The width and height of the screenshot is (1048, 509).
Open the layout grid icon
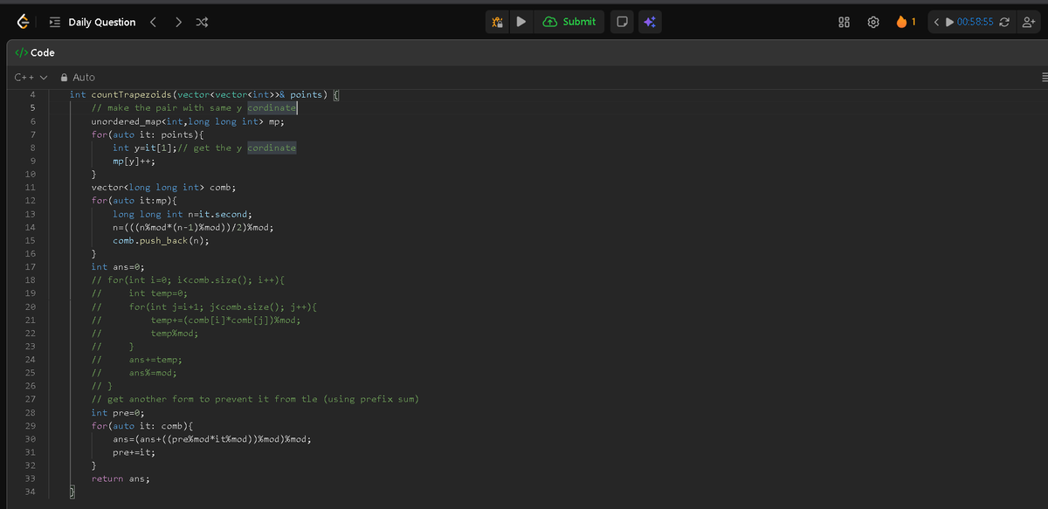click(x=845, y=22)
